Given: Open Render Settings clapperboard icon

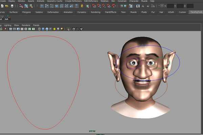Looking at the screenshot, I should click(x=153, y=6).
